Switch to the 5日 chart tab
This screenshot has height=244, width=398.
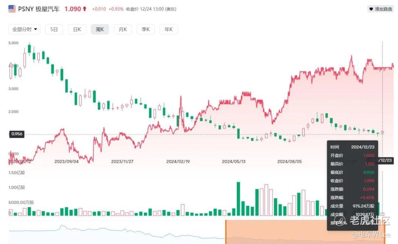coord(54,29)
